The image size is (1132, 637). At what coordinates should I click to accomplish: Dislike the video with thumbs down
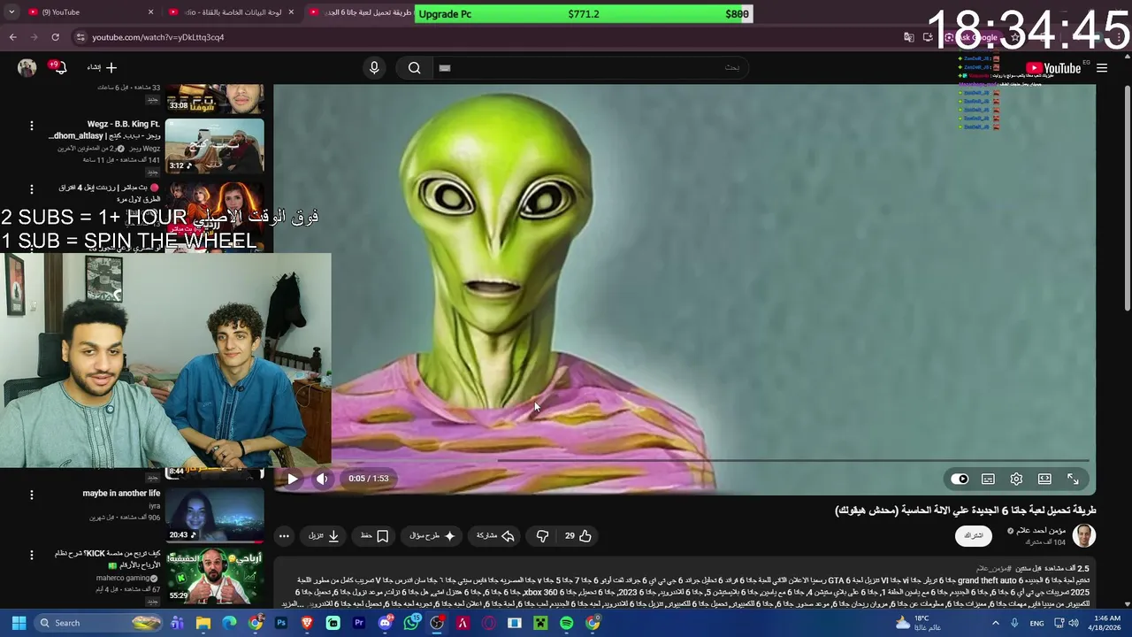(542, 535)
